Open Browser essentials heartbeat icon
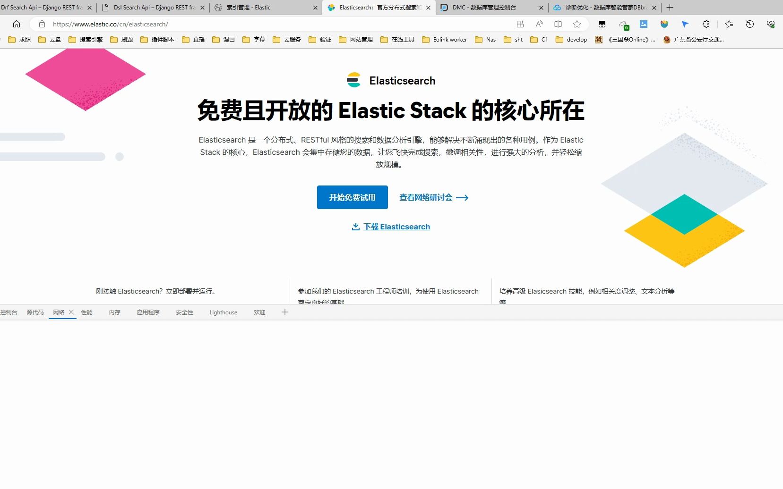The image size is (783, 489). (x=771, y=24)
